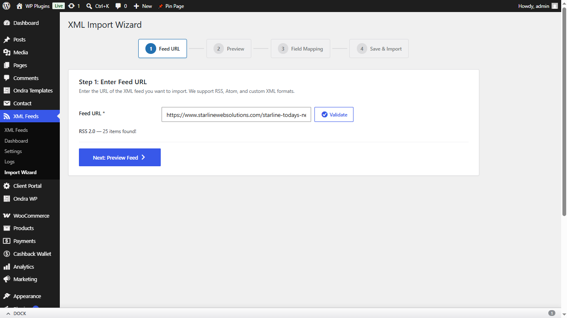
Task: Open the Appearance menu label
Action: 27,296
